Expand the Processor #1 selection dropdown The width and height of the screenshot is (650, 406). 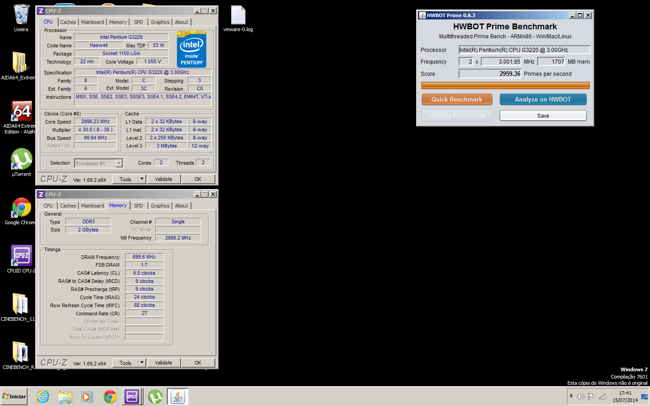pos(119,163)
